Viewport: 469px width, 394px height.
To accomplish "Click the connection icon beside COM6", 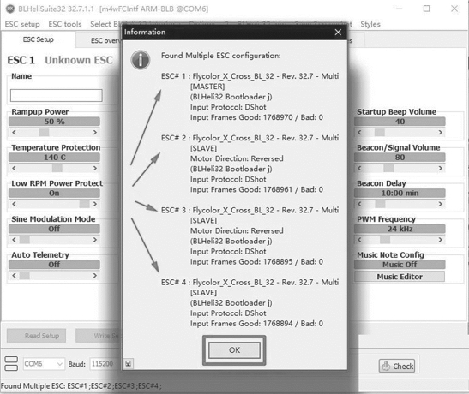I will tap(11, 363).
